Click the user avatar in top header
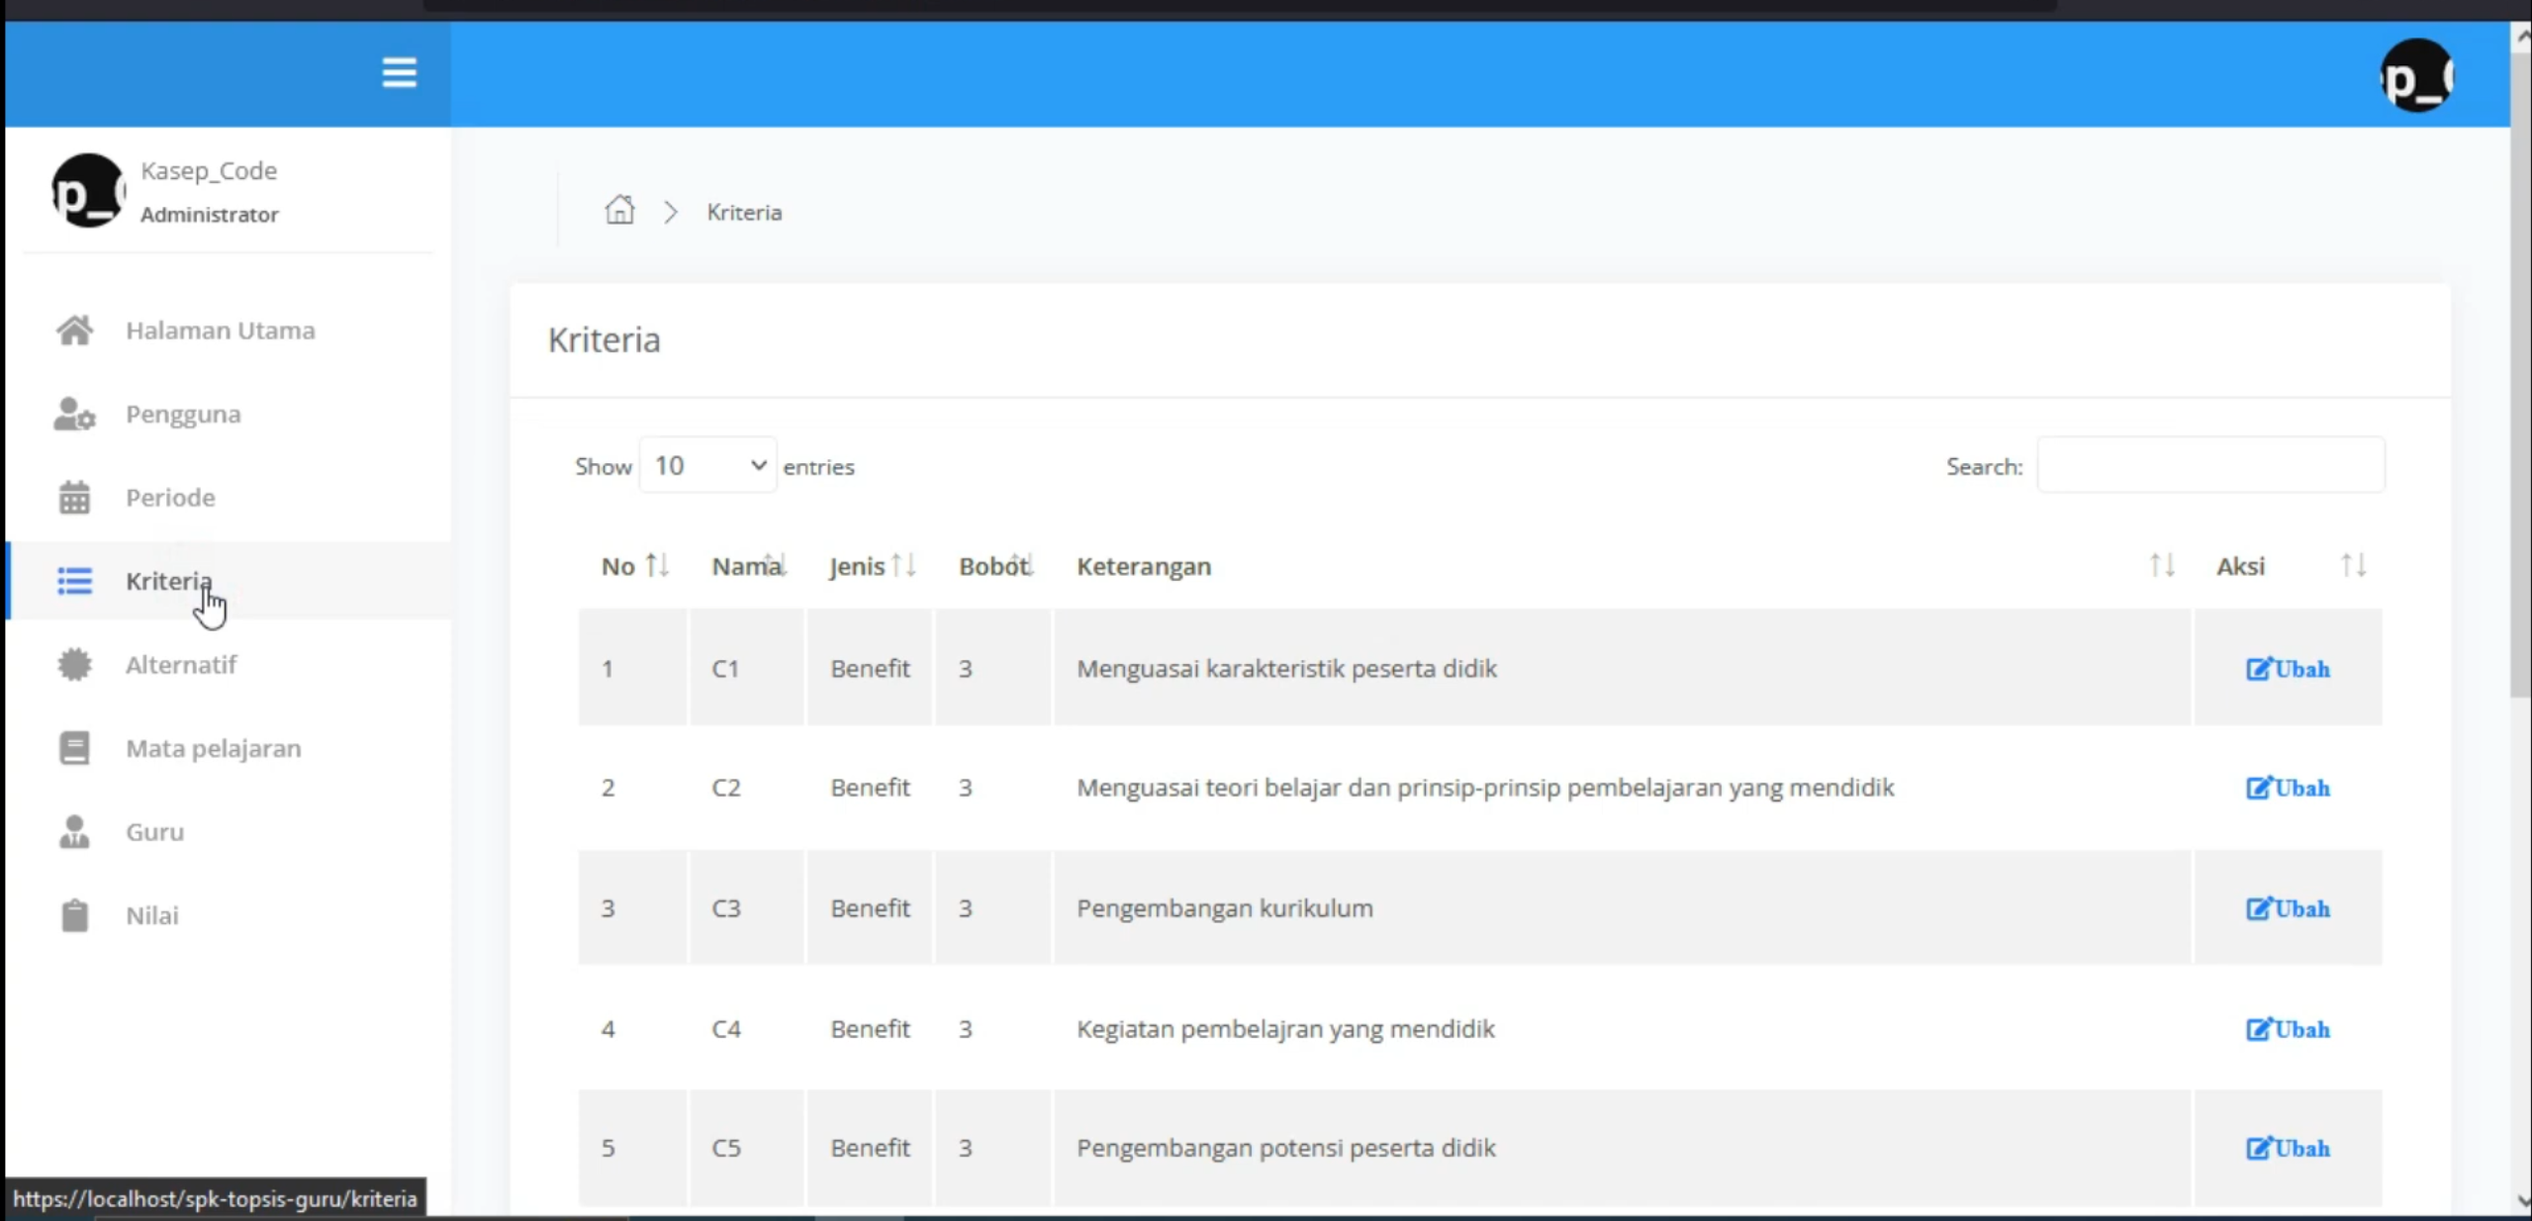The width and height of the screenshot is (2532, 1221). pos(2417,75)
